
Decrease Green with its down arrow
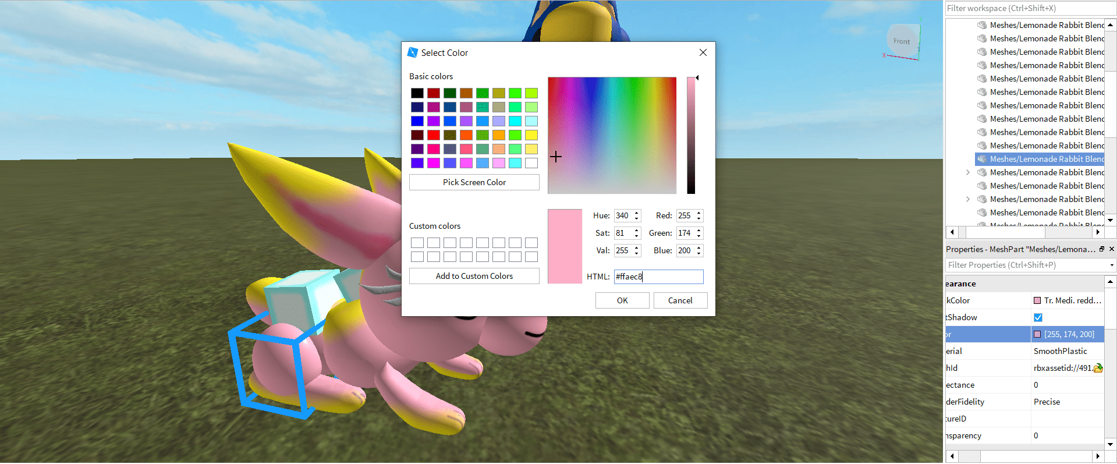pyautogui.click(x=699, y=236)
